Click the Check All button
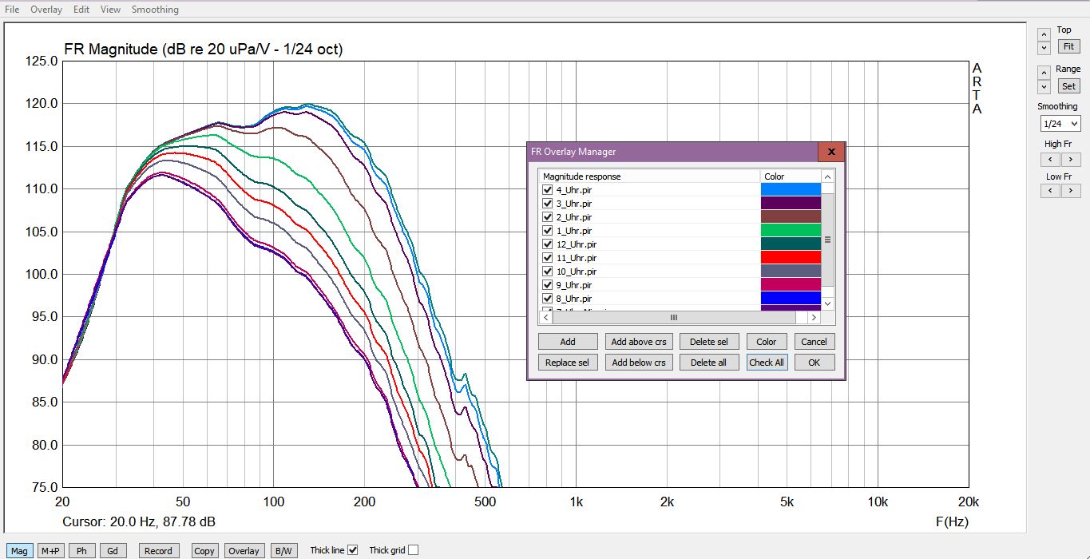 (x=767, y=362)
